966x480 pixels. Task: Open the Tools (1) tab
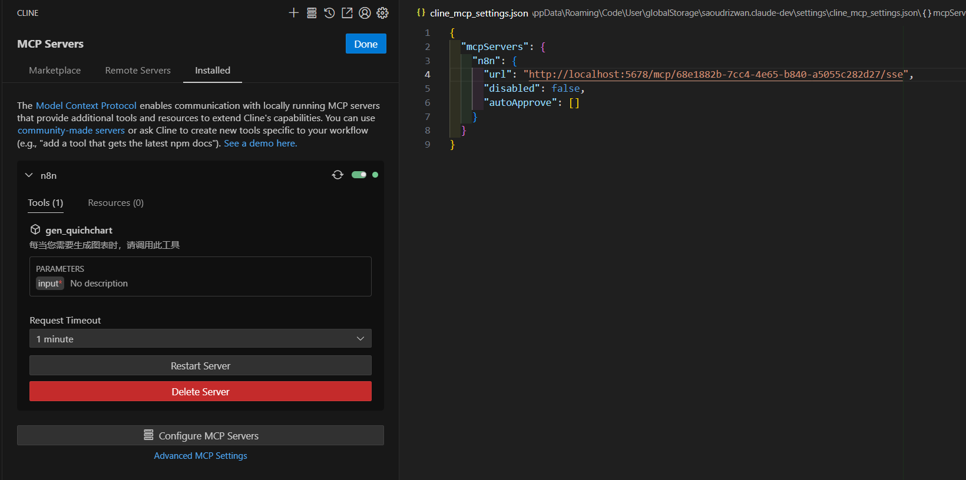coord(45,202)
